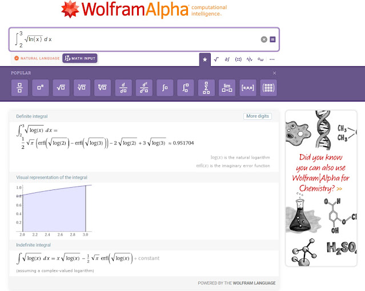Click 'Powered by the Wolfram Language' text
This screenshot has width=365, height=291.
coord(236,283)
